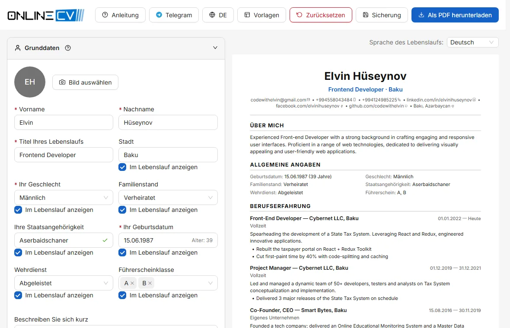Click the Führerschein: A, B preview text
The width and height of the screenshot is (510, 328).
click(x=386, y=192)
